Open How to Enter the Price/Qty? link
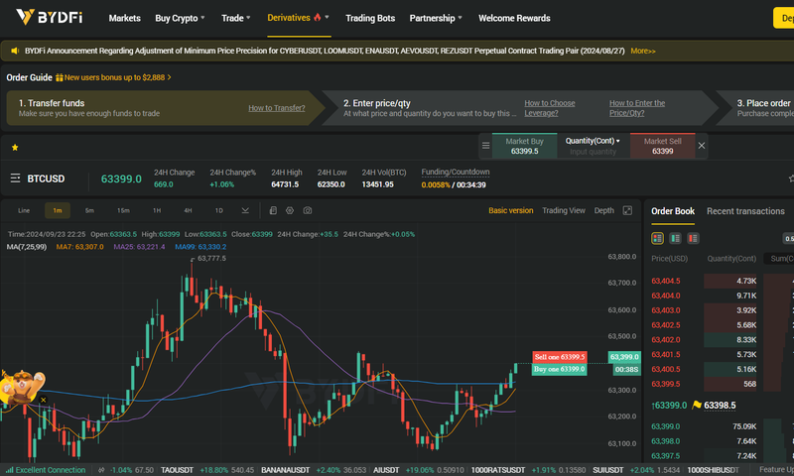The height and width of the screenshot is (476, 794). [x=637, y=108]
